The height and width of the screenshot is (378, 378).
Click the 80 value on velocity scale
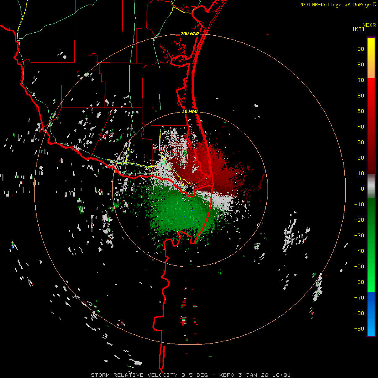tap(361, 64)
